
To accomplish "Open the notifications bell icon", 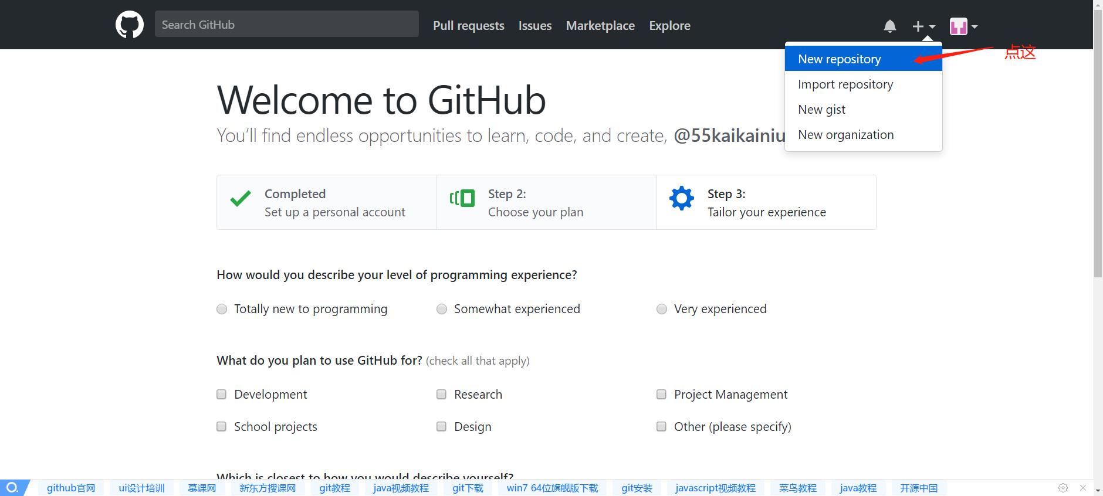I will 890,26.
